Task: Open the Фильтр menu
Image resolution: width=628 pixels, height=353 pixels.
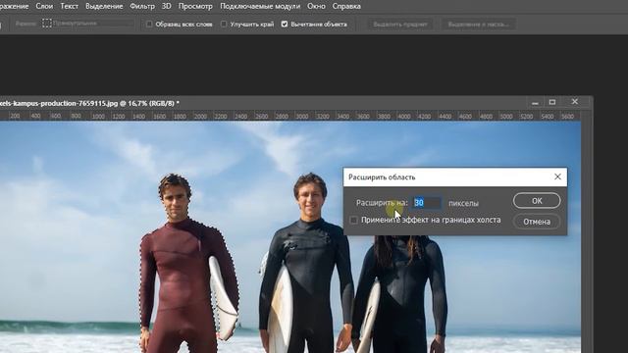Action: coord(142,7)
